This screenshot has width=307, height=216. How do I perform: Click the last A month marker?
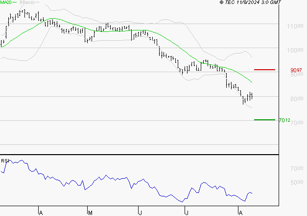tap(240, 213)
